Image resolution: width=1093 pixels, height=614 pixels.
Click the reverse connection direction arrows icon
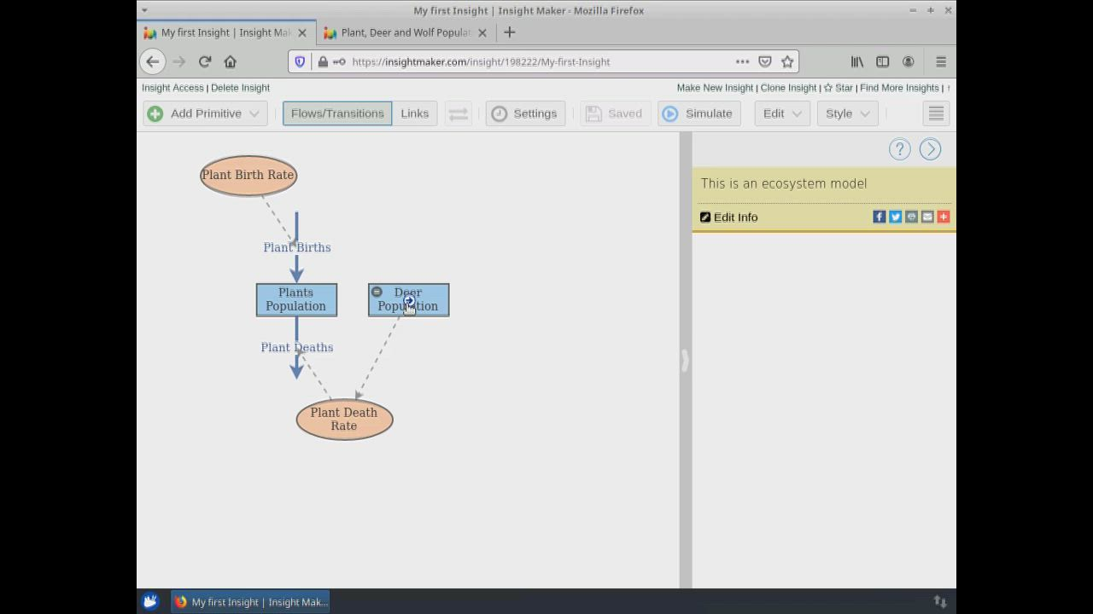[x=459, y=113]
